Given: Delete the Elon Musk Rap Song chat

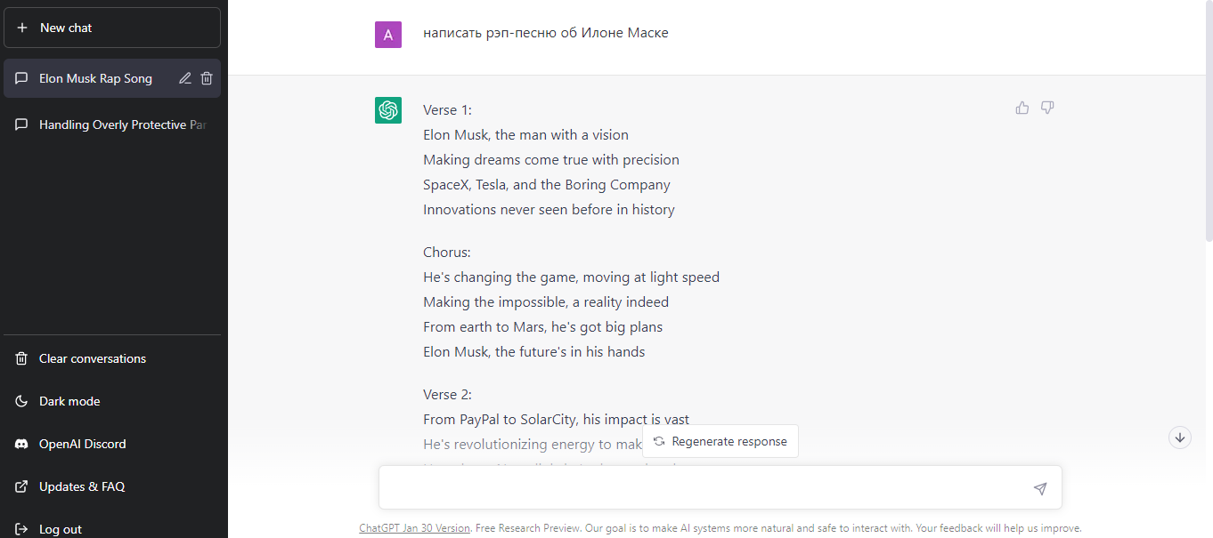Looking at the screenshot, I should coord(207,78).
